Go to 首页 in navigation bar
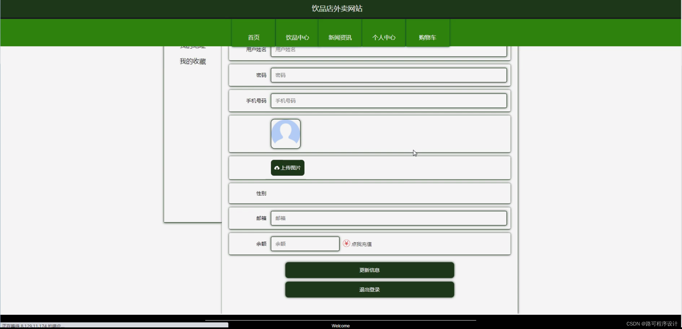Viewport: 682px width, 329px height. (x=254, y=37)
